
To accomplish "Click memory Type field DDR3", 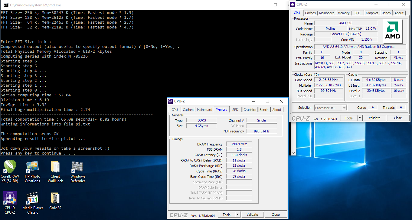I will coord(201,120).
